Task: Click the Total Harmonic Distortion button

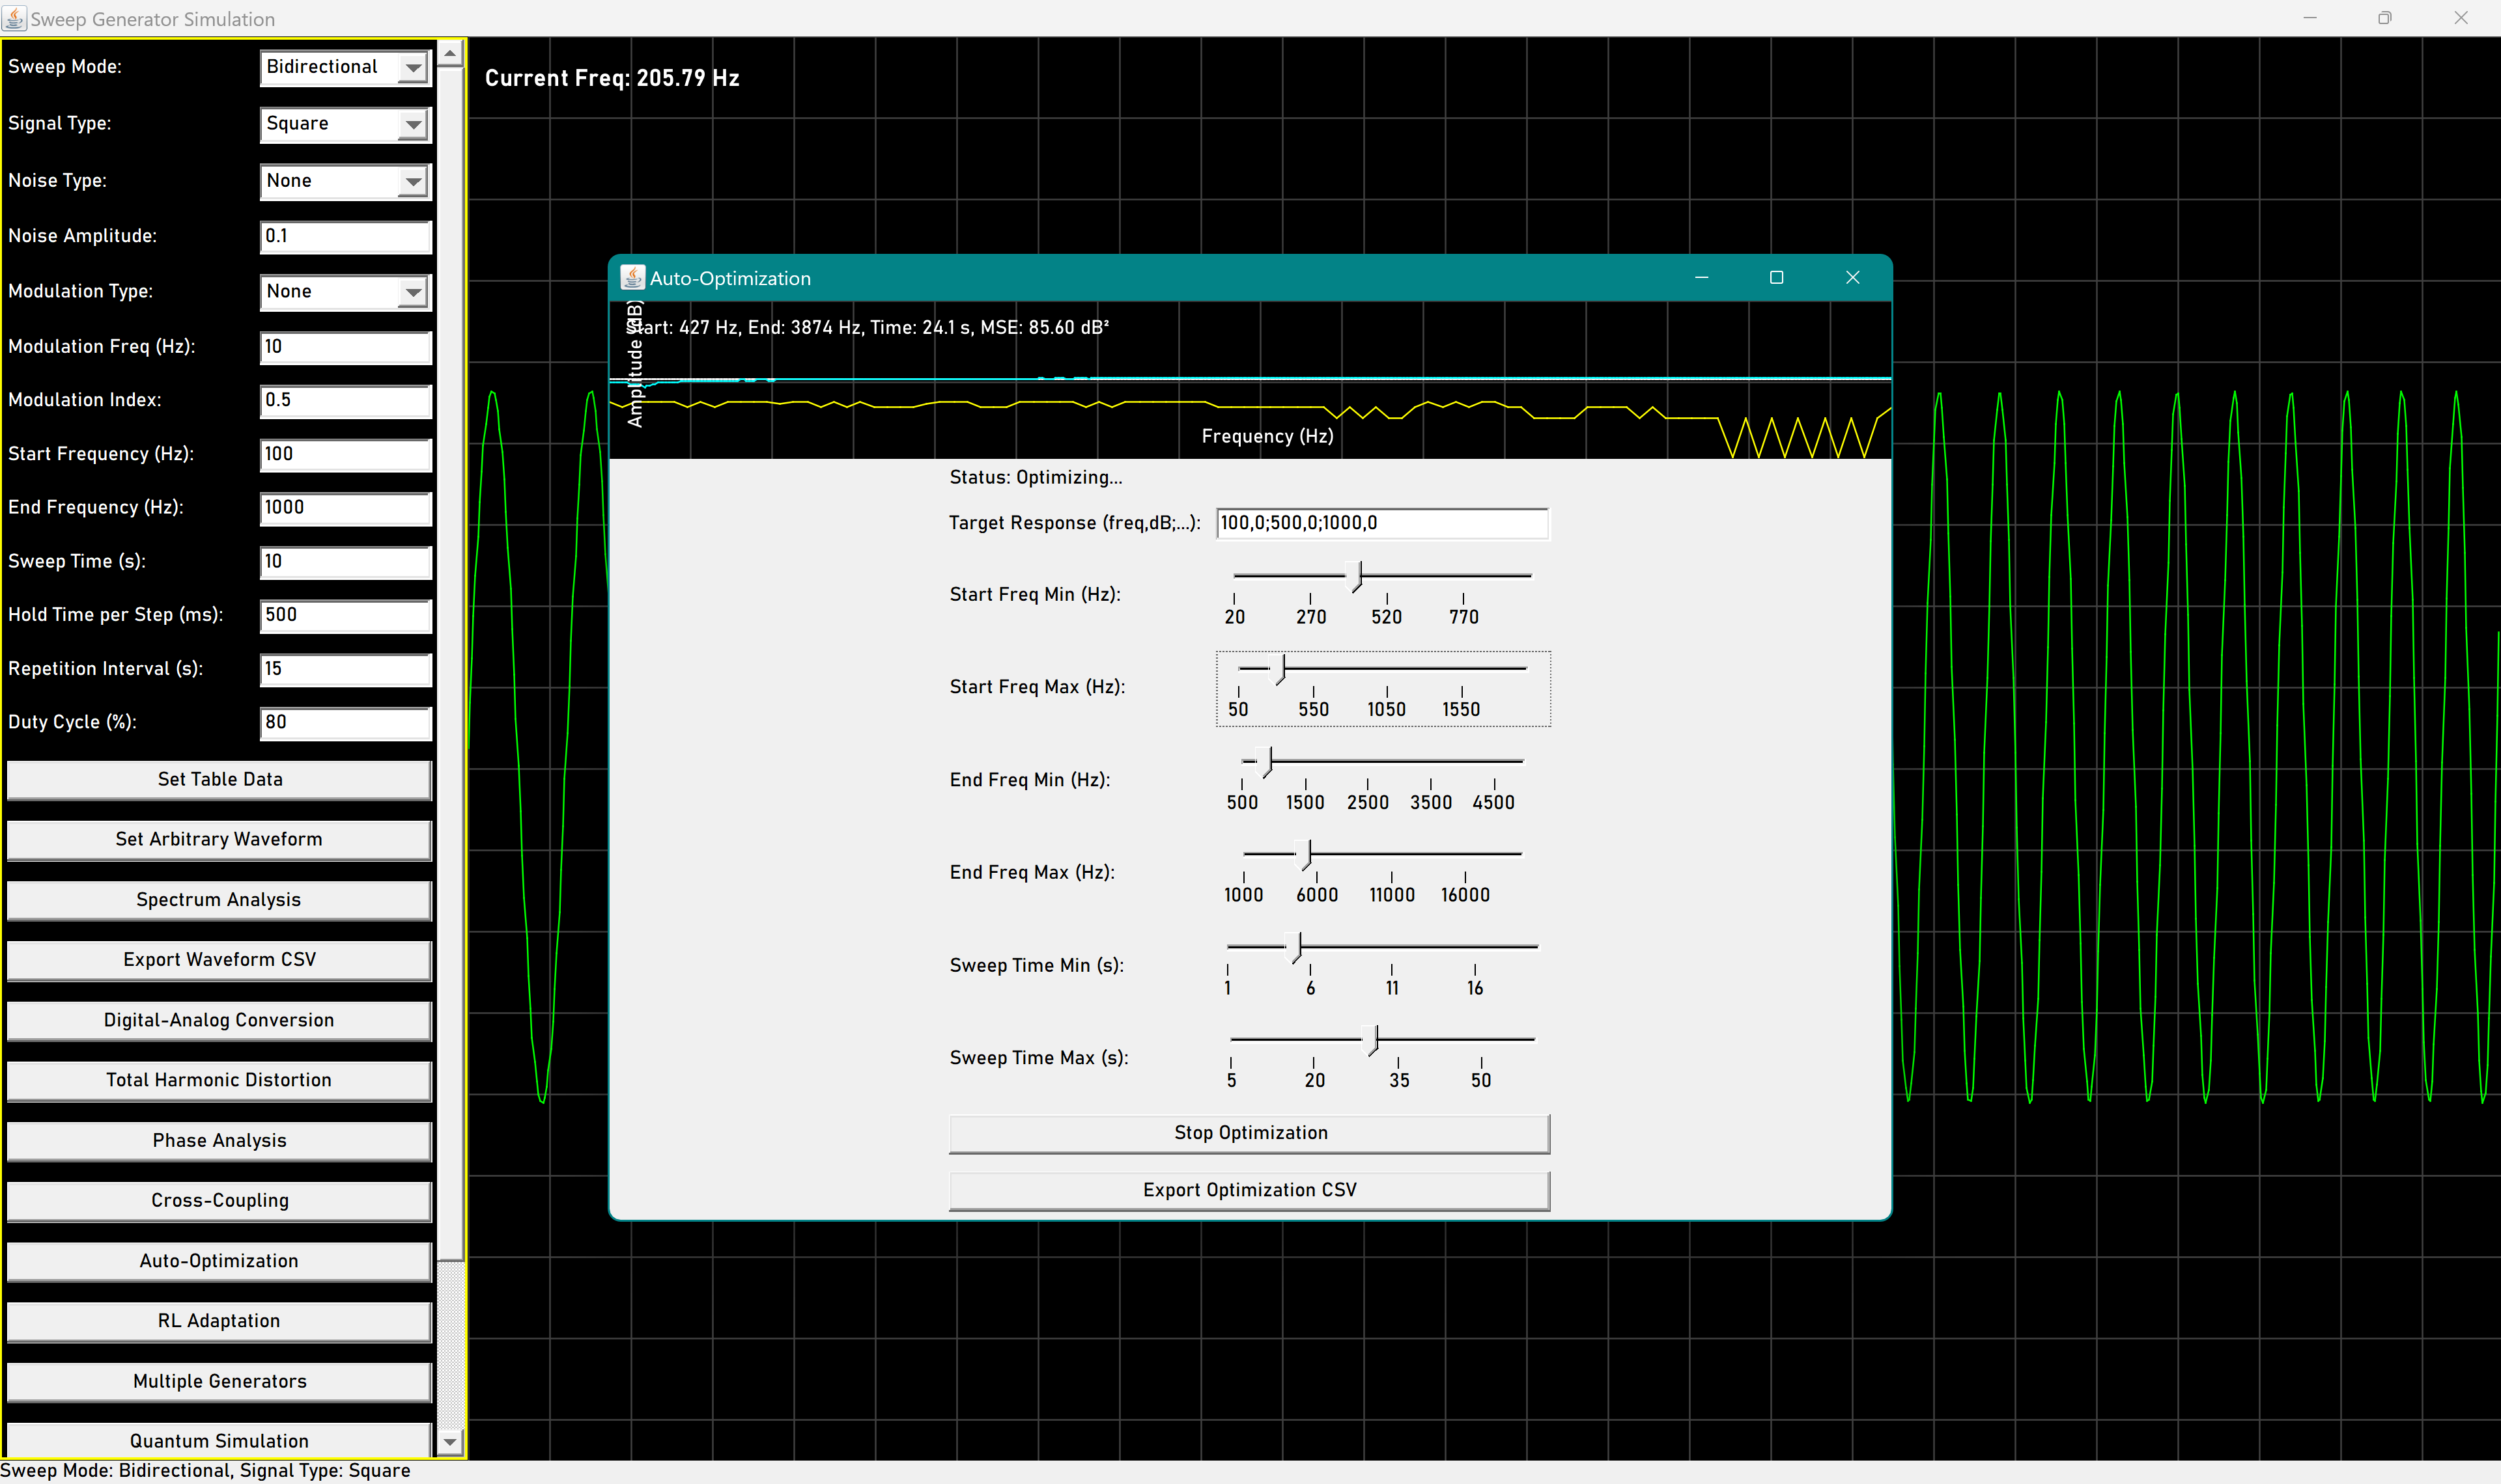Action: 219,1080
